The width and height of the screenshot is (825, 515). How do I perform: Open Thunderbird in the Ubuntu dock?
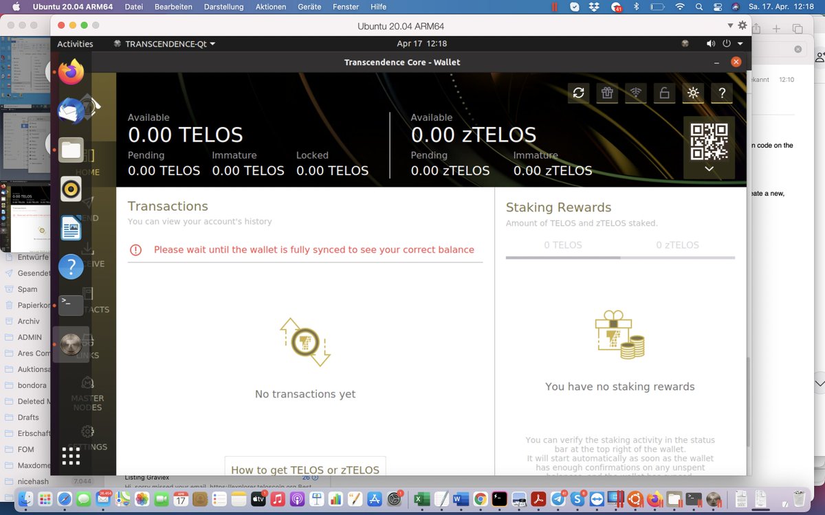point(71,111)
